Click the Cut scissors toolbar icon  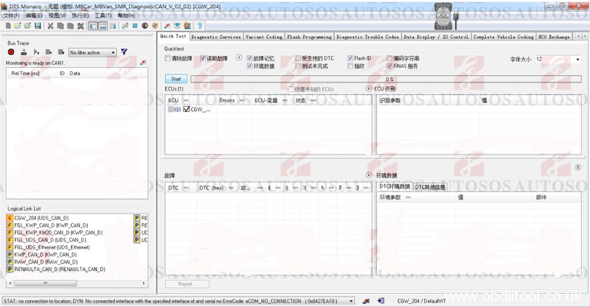tap(50, 26)
